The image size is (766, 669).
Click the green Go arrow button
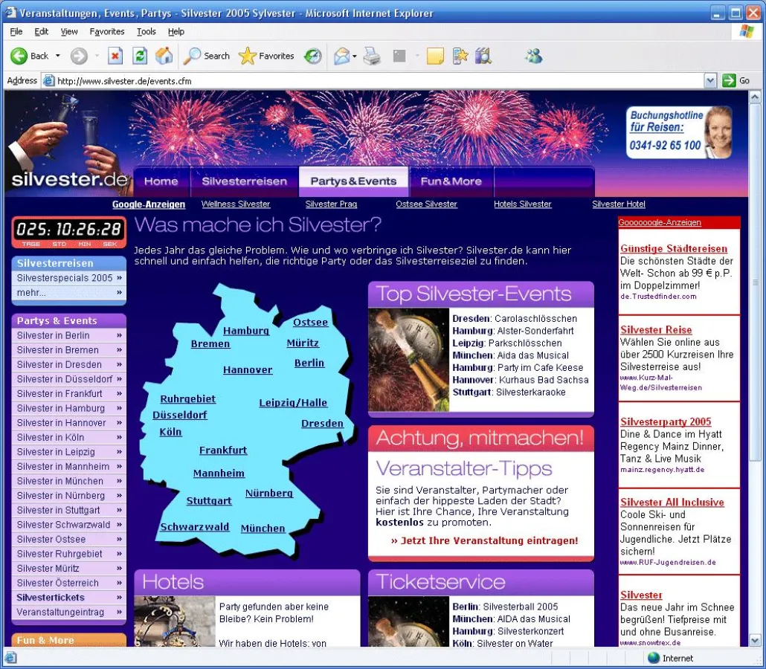click(x=729, y=80)
